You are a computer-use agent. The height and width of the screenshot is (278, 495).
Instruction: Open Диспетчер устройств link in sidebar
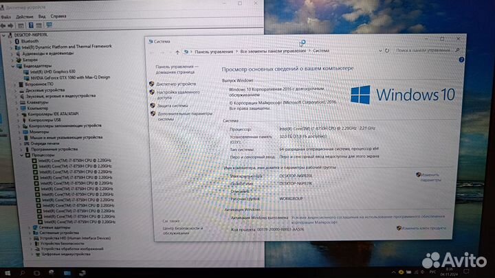pyautogui.click(x=176, y=84)
